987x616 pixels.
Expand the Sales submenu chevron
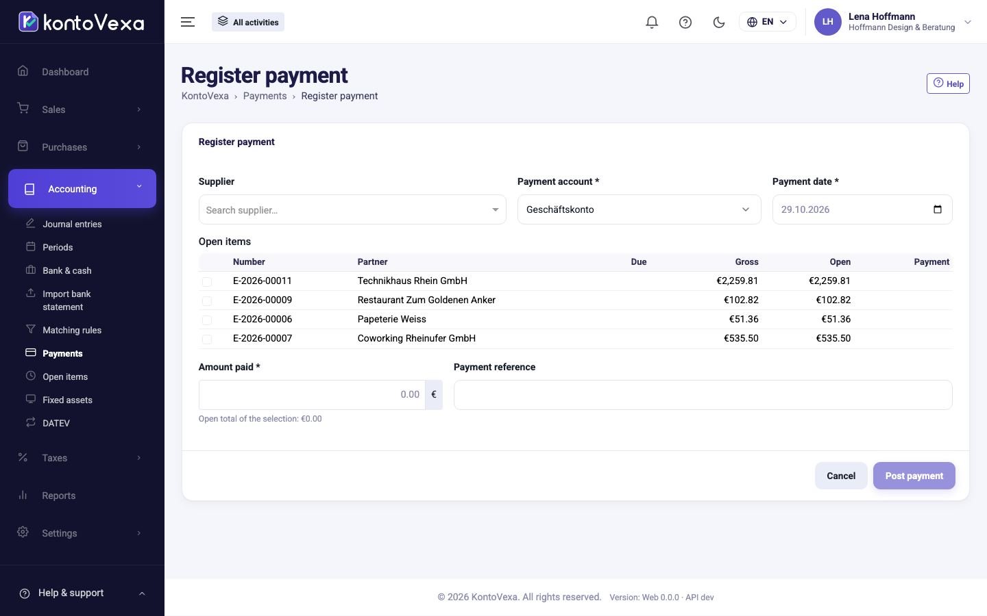point(138,110)
